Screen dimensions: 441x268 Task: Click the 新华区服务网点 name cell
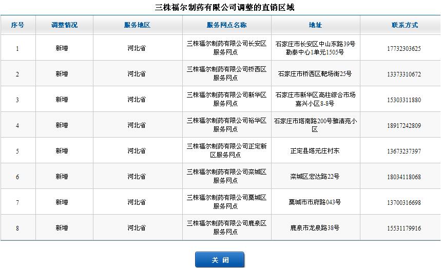click(226, 99)
